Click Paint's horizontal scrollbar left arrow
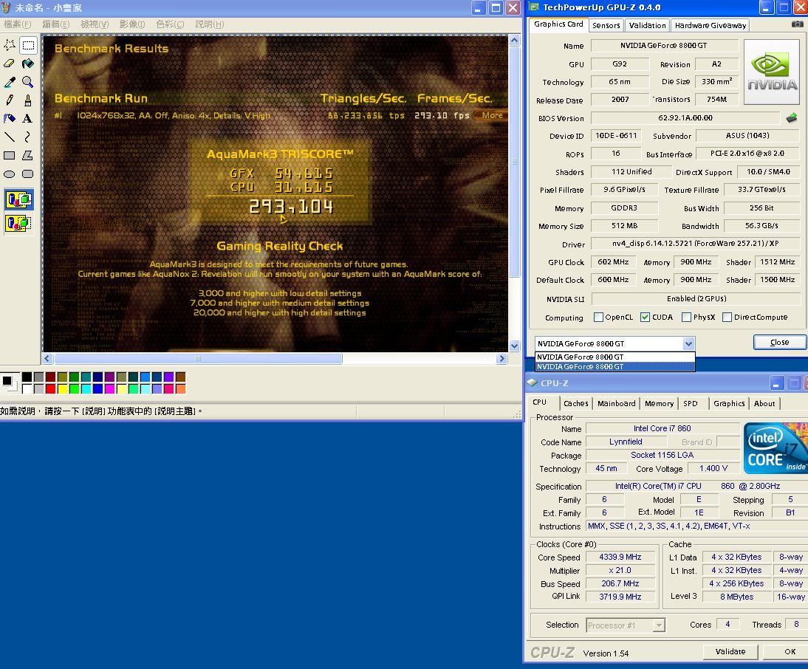 point(47,358)
